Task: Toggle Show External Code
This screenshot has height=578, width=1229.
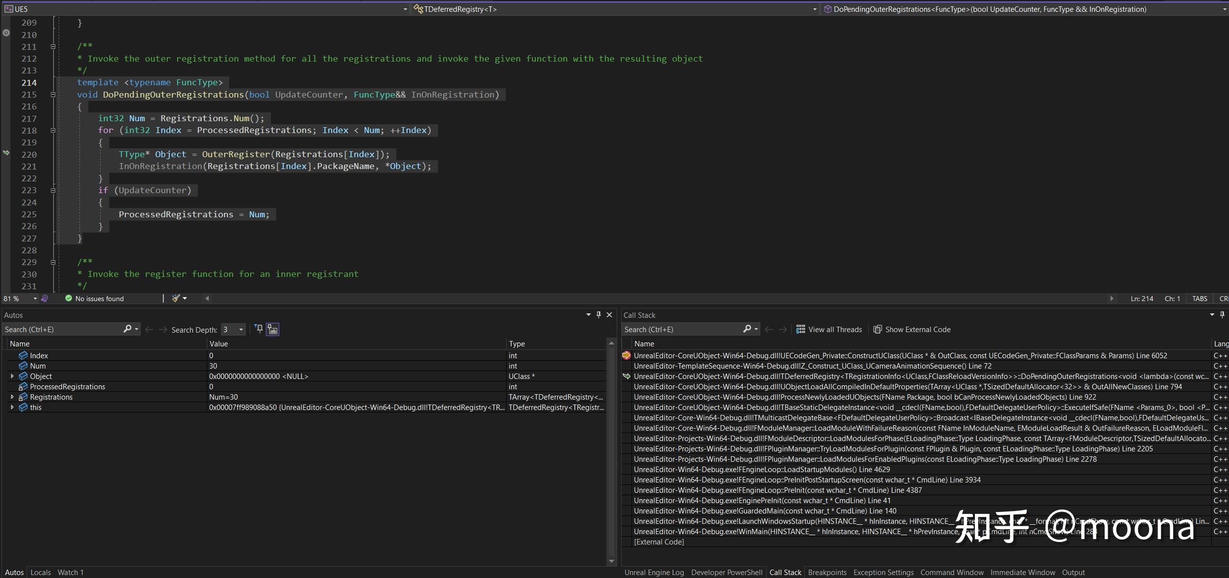Action: [x=912, y=329]
